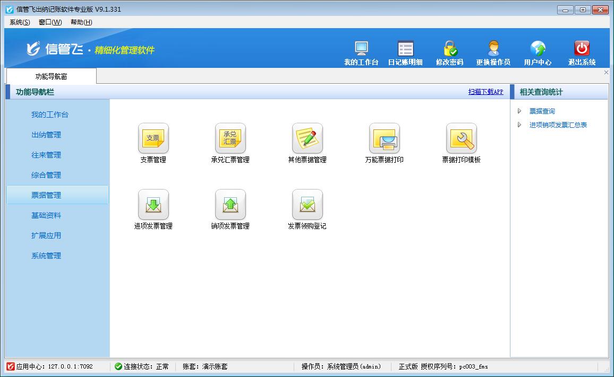
Task: Expand 进项销项发票汇总表 triangle
Action: coord(519,125)
